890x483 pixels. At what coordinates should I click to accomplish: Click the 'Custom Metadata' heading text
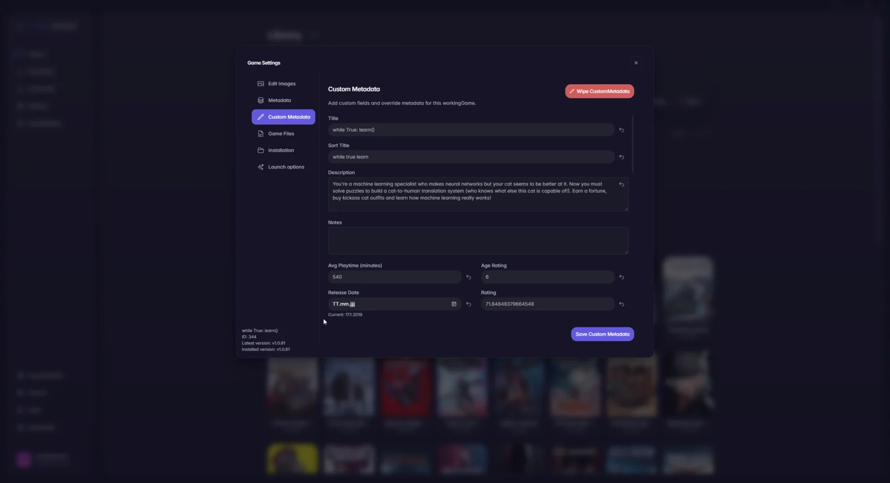coord(354,89)
